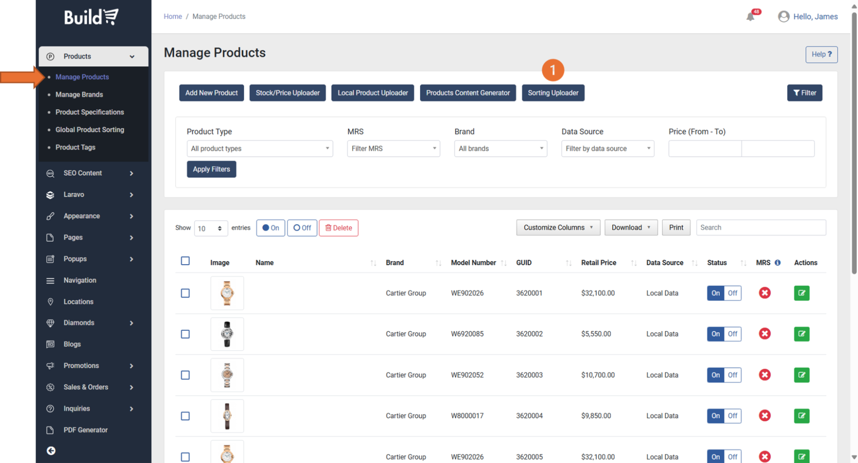
Task: Click the Sorting Uploader button
Action: click(x=553, y=93)
